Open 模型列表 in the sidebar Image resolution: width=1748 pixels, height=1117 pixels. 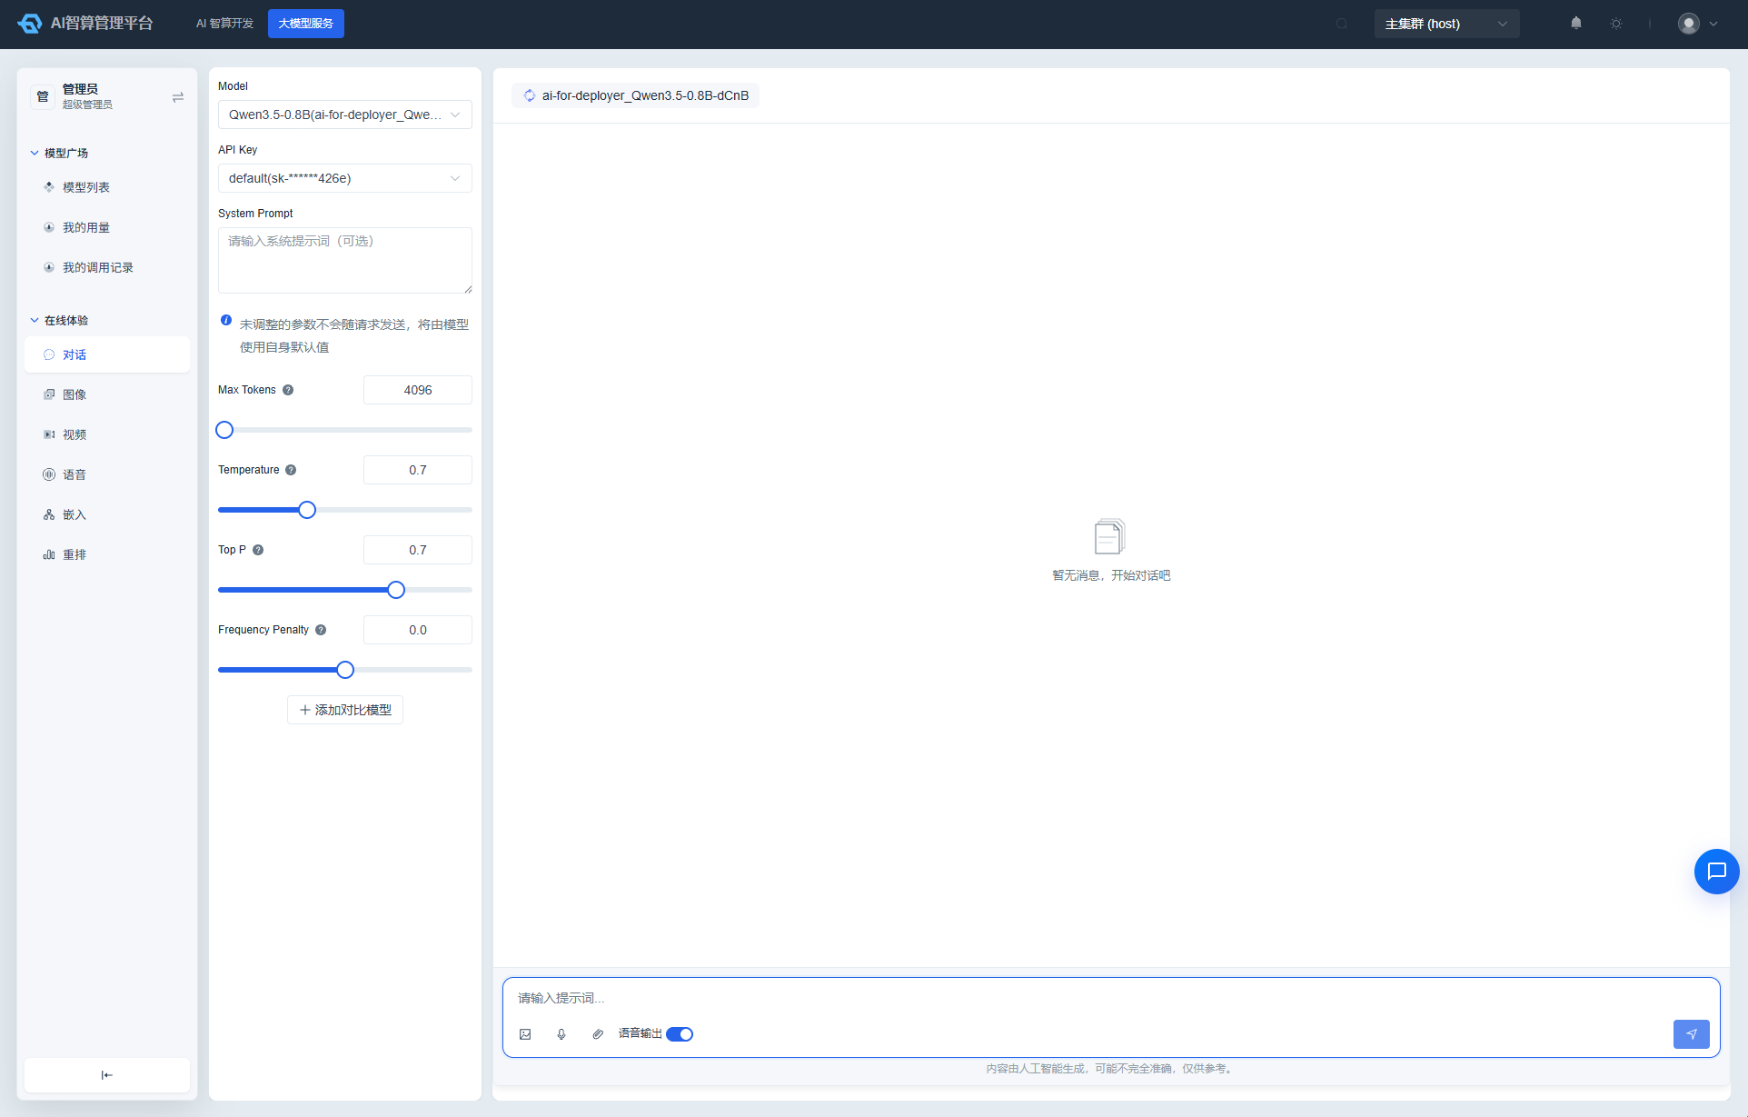[107, 187]
